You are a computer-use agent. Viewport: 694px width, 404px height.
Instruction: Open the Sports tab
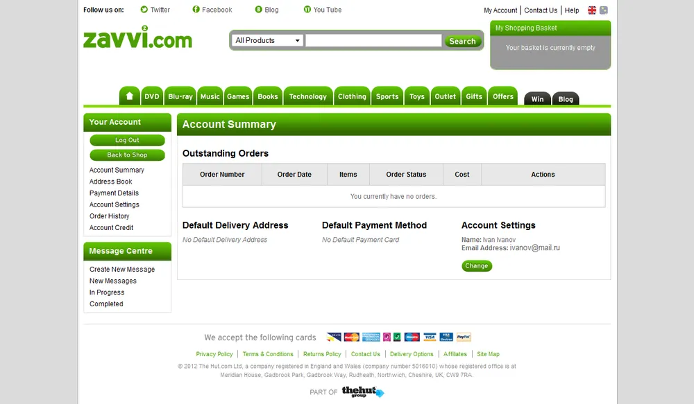pos(387,96)
